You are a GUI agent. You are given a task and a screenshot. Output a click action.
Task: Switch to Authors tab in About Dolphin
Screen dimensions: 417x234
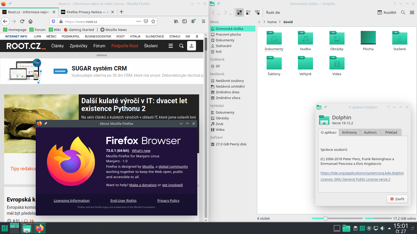(370, 132)
